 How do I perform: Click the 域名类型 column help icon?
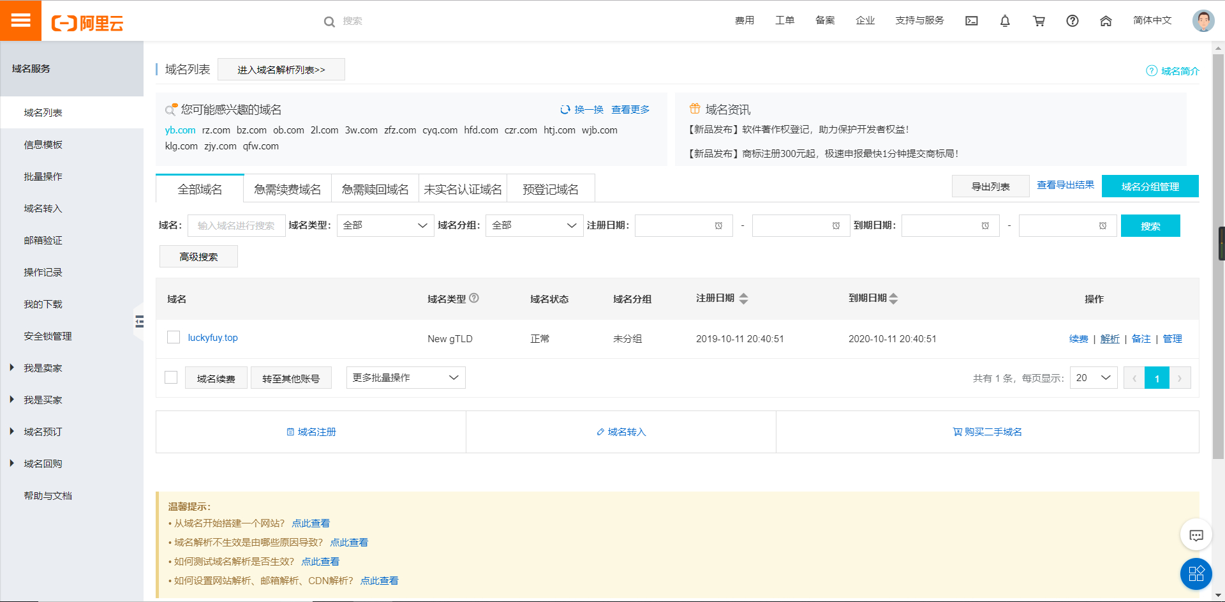(x=474, y=298)
